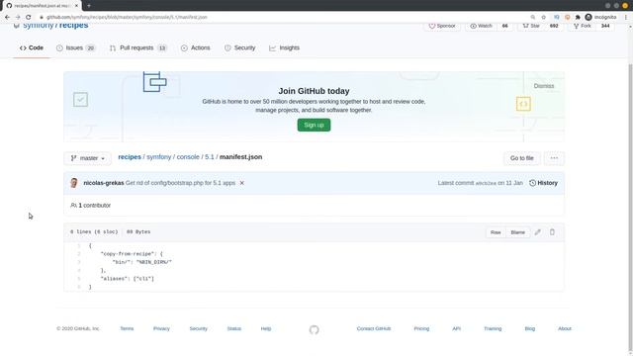Open the extensions puzzle icon
The width and height of the screenshot is (633, 356).
pos(578,18)
